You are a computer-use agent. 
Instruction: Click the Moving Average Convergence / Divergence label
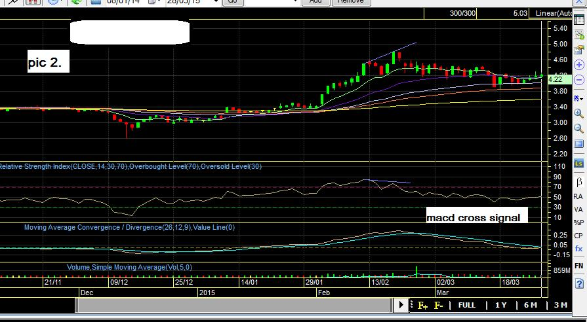[x=129, y=227]
